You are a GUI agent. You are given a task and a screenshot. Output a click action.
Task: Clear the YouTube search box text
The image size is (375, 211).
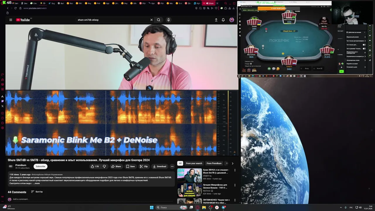coord(151,20)
